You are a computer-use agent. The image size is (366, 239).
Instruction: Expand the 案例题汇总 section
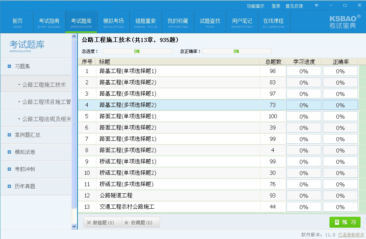point(9,135)
